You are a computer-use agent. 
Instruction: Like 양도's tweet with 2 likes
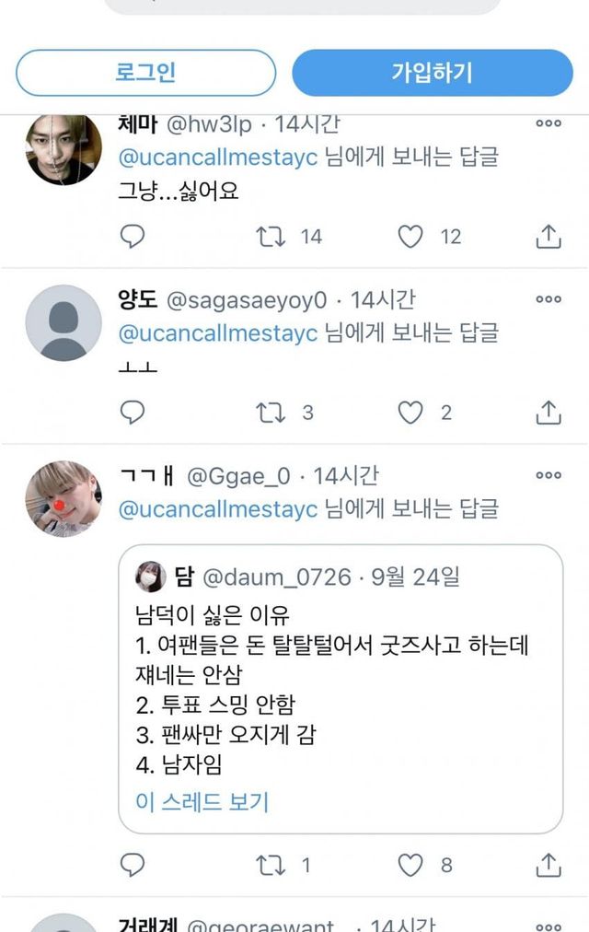tap(410, 412)
